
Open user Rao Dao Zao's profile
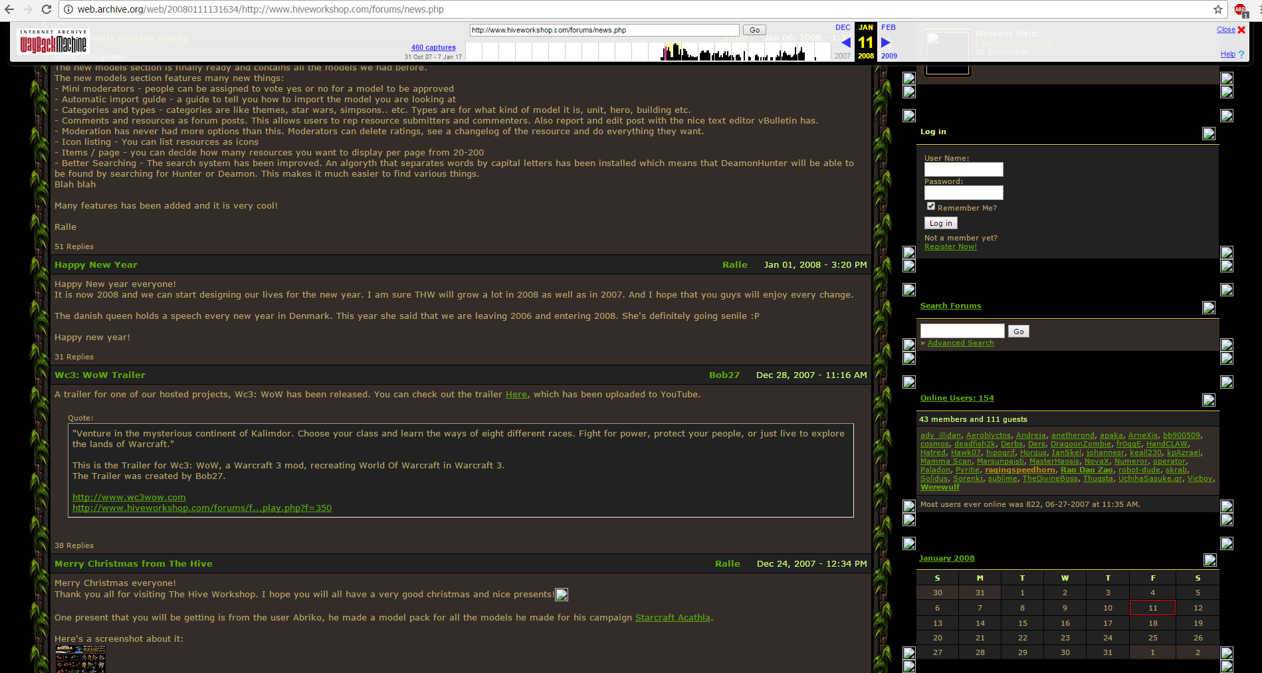coord(1087,470)
